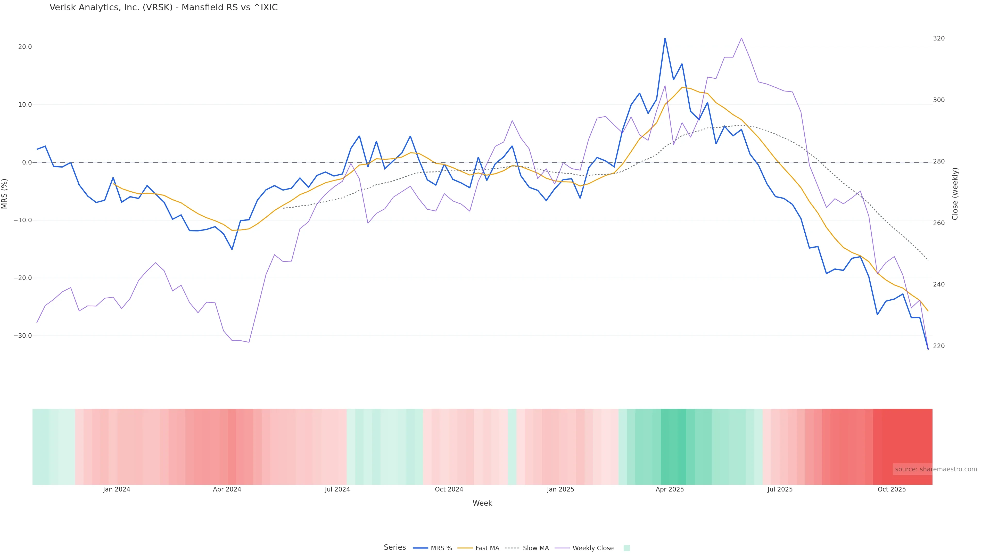Image resolution: width=990 pixels, height=557 pixels.
Task: Click the Series legend title
Action: pos(395,547)
